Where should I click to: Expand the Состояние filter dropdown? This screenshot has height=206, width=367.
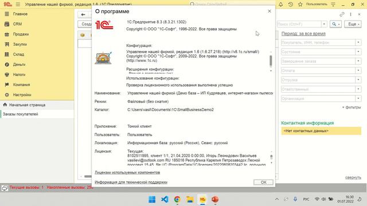(x=358, y=52)
